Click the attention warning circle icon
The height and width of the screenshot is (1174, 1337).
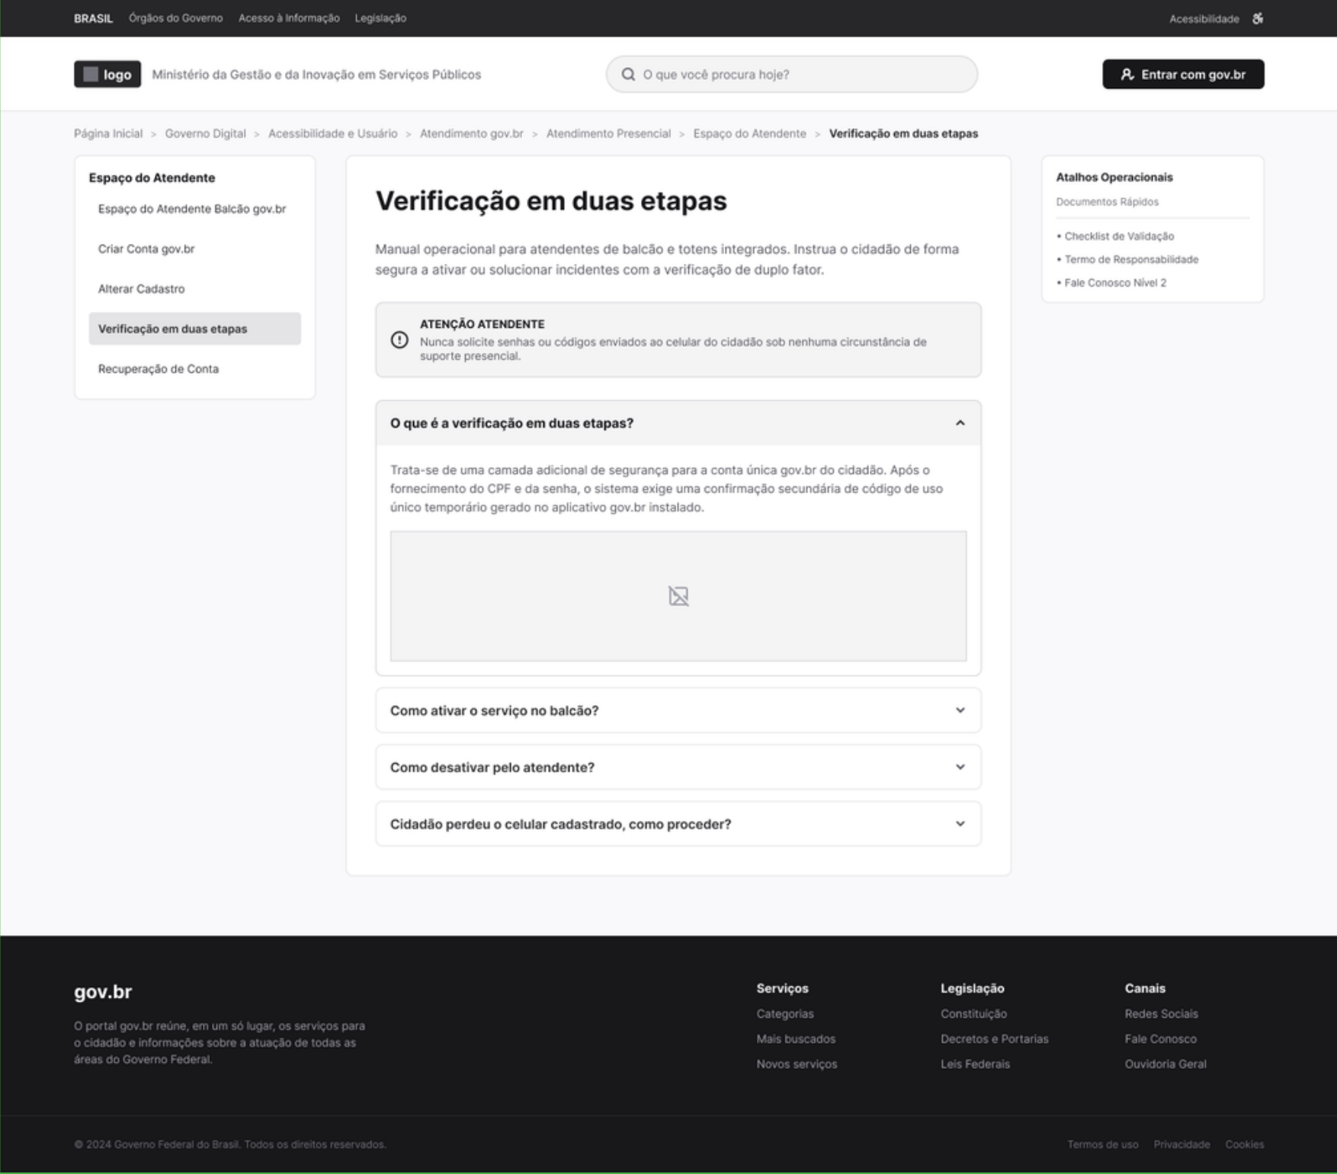point(399,340)
